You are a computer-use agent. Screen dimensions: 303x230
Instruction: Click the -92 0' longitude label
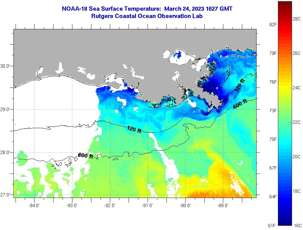110,206
